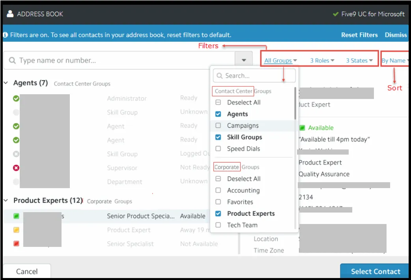Click the red Not Ready Supervisor icon
This screenshot has height=280, width=411.
[x=16, y=168]
